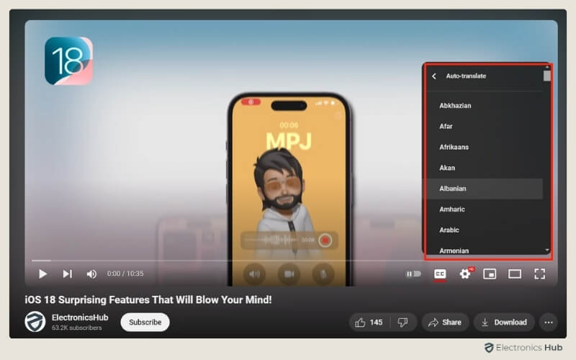Switch to theater mode
This screenshot has height=360, width=576.
pyautogui.click(x=515, y=274)
